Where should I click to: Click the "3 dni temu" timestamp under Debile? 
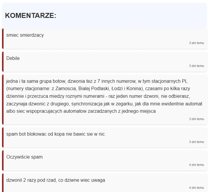pyautogui.click(x=196, y=66)
